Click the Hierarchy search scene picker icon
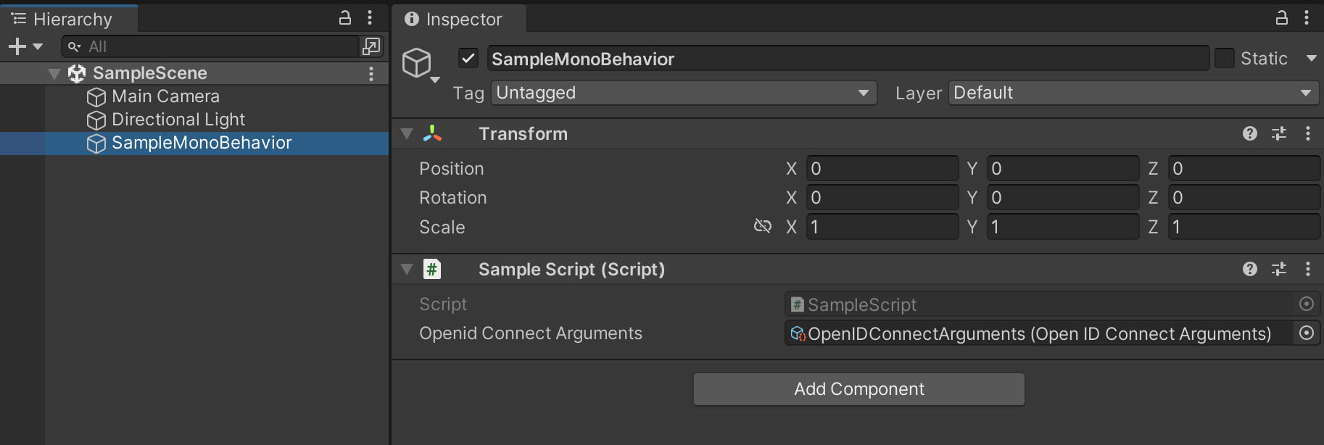 click(x=371, y=46)
